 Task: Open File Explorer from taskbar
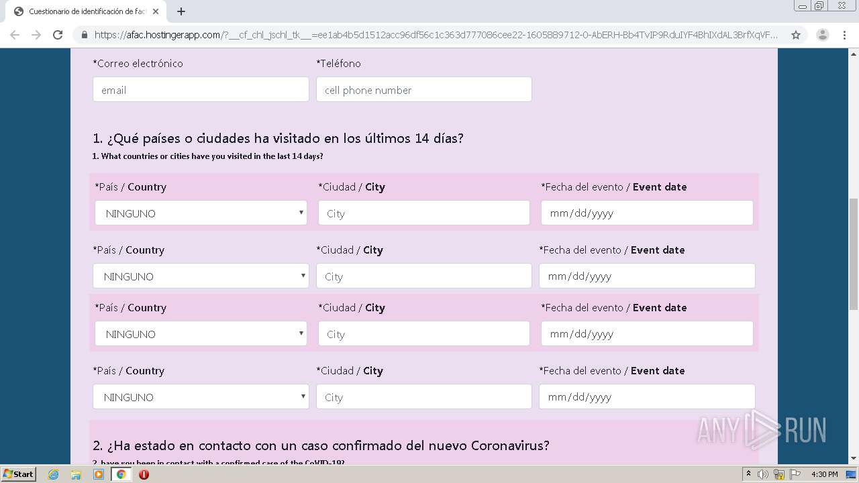[76, 474]
